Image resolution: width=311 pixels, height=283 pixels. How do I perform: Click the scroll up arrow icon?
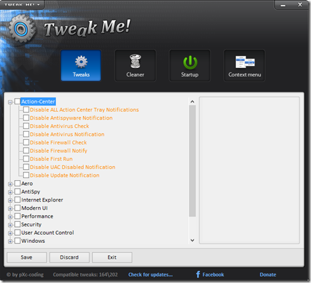pyautogui.click(x=192, y=102)
